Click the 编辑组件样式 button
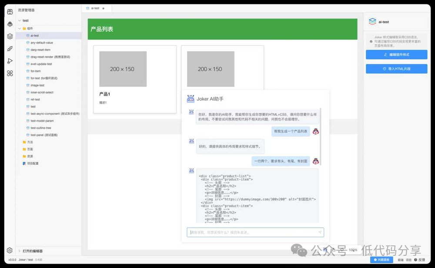This screenshot has height=268, width=435. [396, 55]
